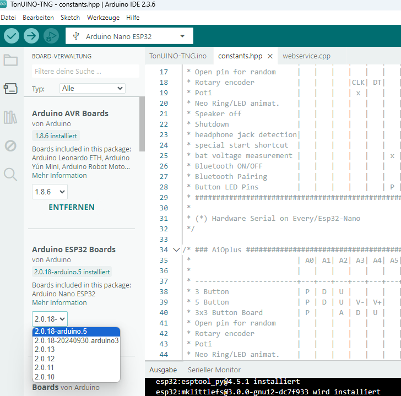Click the Upload sketch arrow button
This screenshot has width=401, height=396.
point(31,36)
